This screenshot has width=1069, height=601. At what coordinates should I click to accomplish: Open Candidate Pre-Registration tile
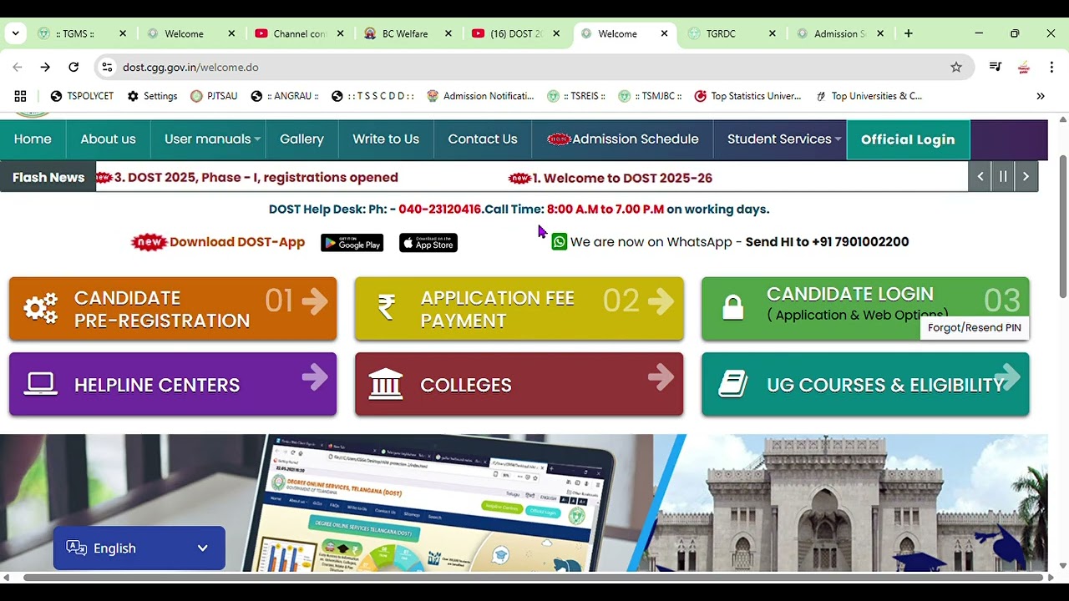pyautogui.click(x=173, y=309)
